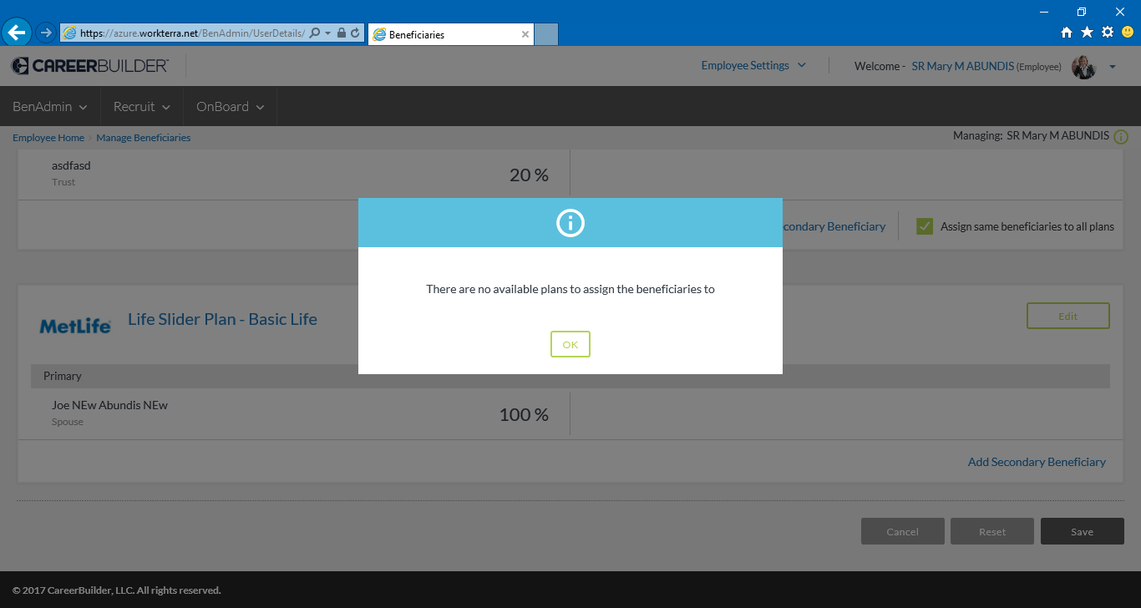Click the CareerBuilder logo
1141x608 pixels.
click(90, 66)
